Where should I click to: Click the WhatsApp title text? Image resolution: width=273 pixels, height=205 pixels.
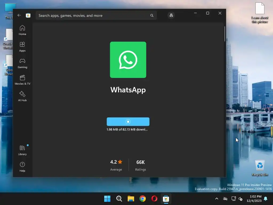point(128,90)
